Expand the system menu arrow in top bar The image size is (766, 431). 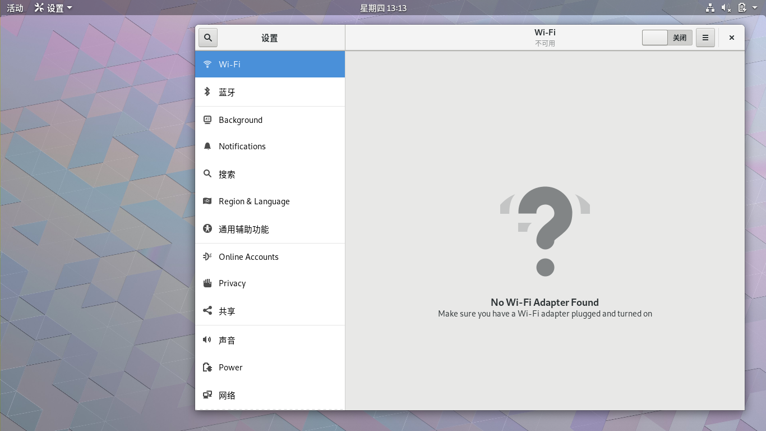(755, 8)
